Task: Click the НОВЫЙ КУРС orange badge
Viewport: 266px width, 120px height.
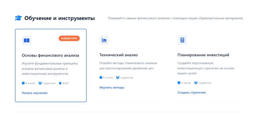Action: tap(69, 39)
